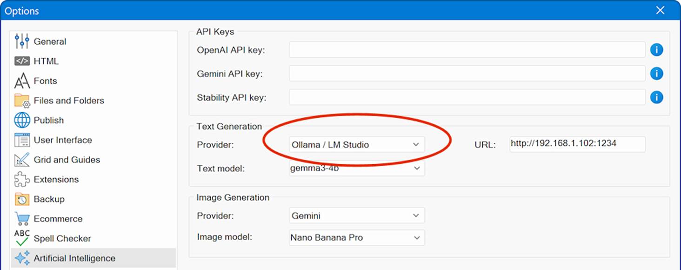Open the Backup settings category
Viewport: 681px width, 270px height.
tap(49, 199)
